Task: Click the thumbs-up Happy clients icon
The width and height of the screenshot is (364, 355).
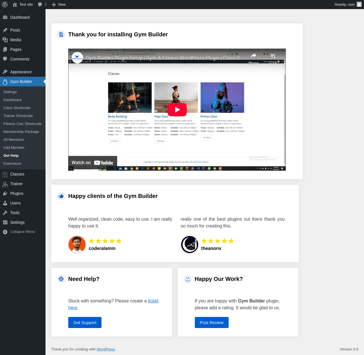Action: coord(61,196)
